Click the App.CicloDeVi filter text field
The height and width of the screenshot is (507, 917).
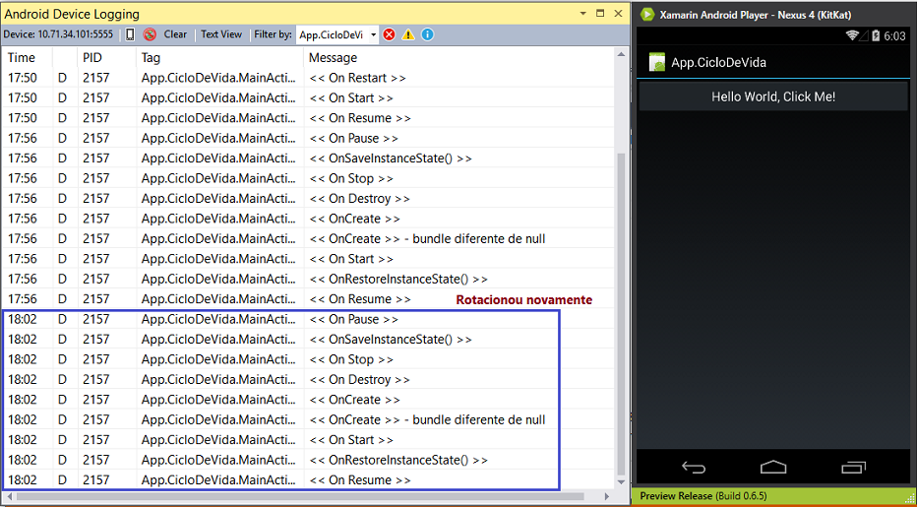pos(332,35)
